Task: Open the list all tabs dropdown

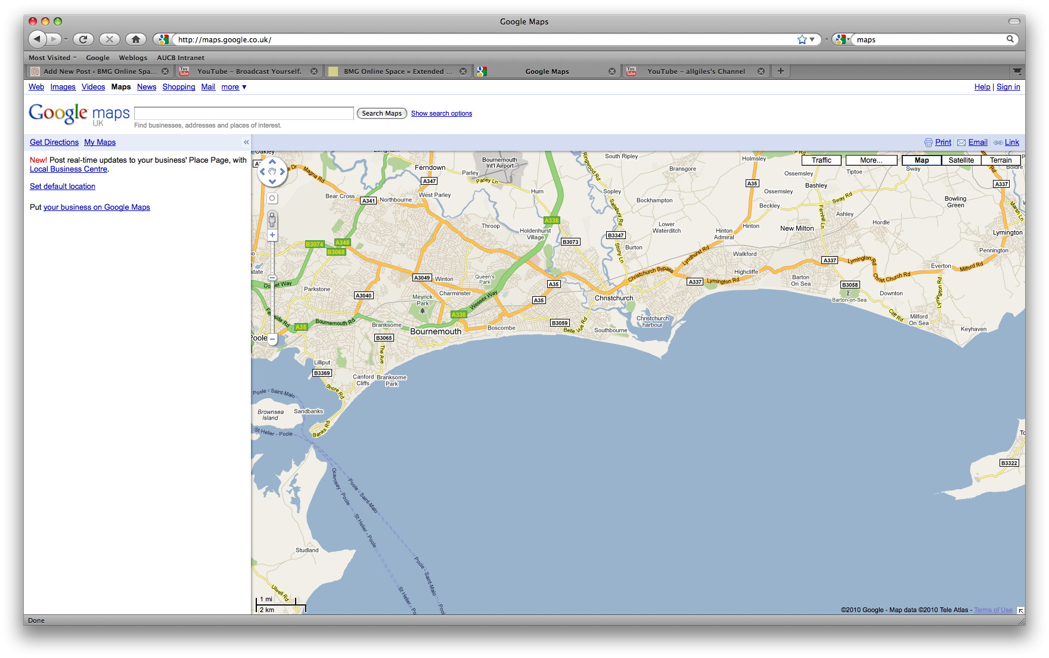Action: point(1017,71)
